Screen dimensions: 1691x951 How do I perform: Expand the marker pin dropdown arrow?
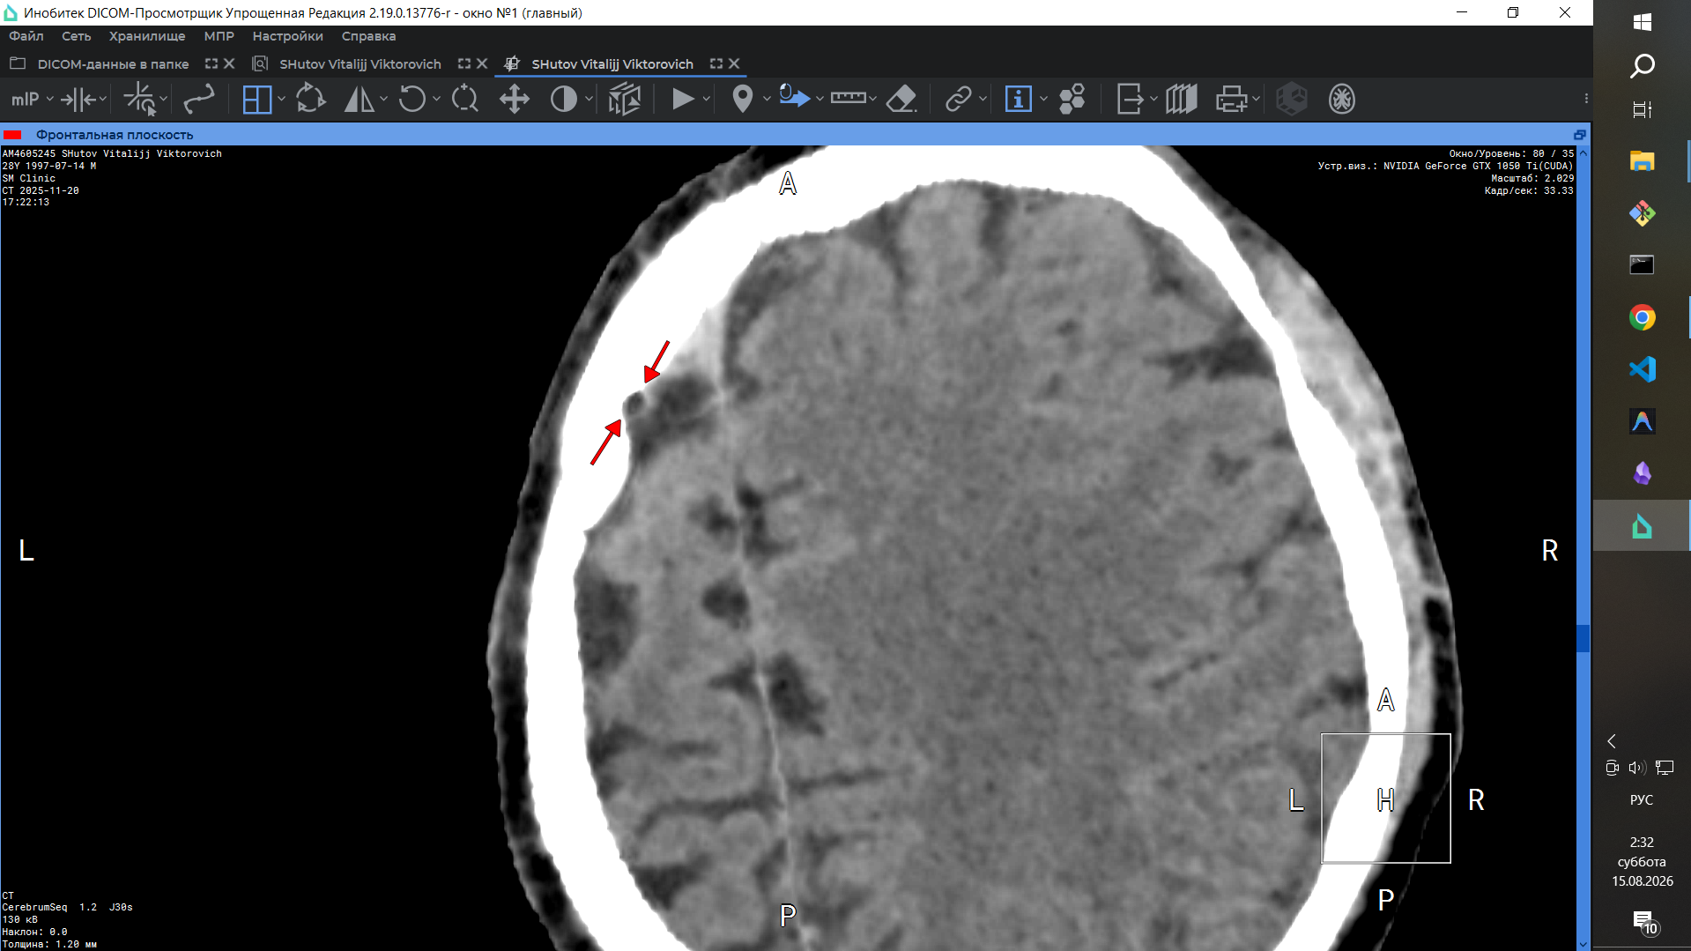click(x=767, y=99)
